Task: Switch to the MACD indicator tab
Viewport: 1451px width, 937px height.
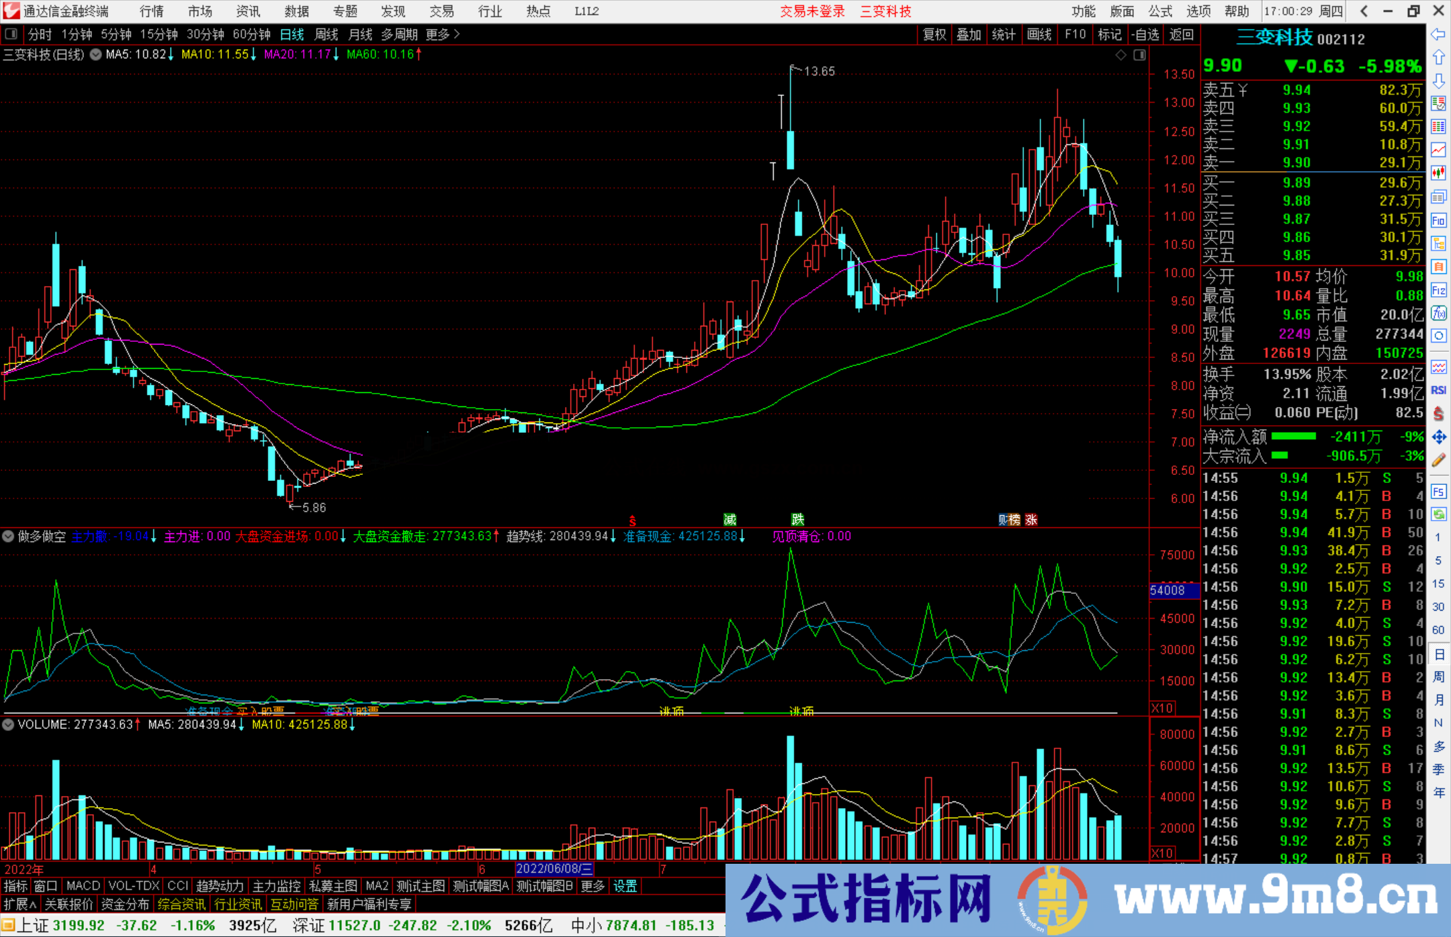Action: [82, 885]
